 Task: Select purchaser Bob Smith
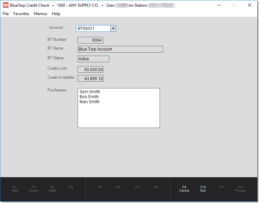tap(89, 97)
